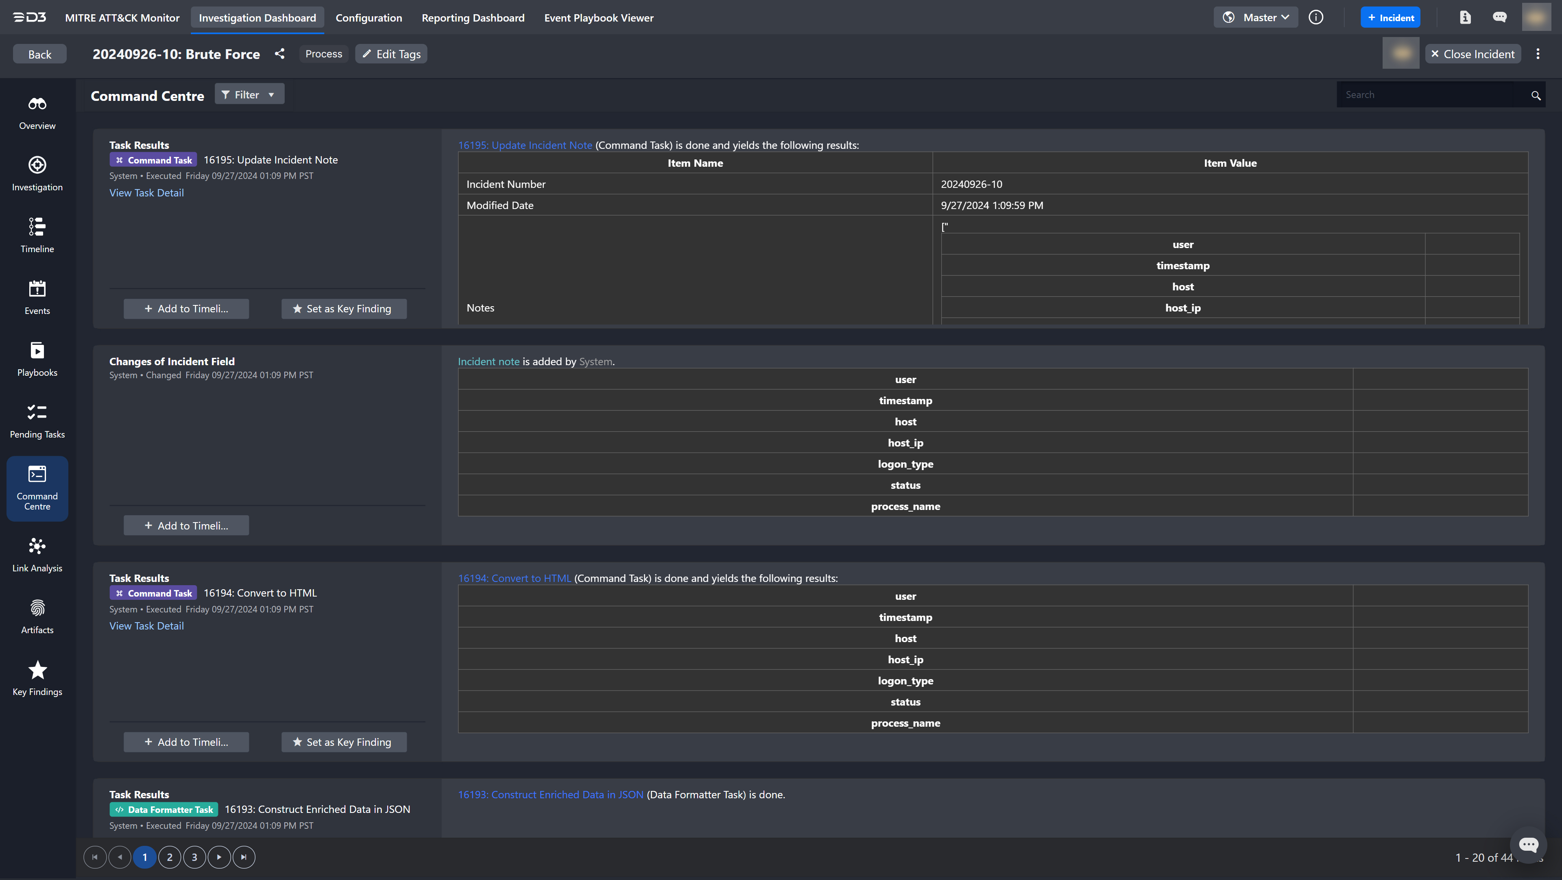This screenshot has height=880, width=1562.
Task: Open the Pending Tasks checklist icon
Action: 37,413
